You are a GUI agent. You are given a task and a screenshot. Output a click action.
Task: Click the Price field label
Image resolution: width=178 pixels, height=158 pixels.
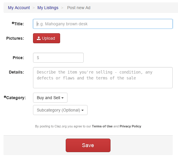click(x=18, y=58)
